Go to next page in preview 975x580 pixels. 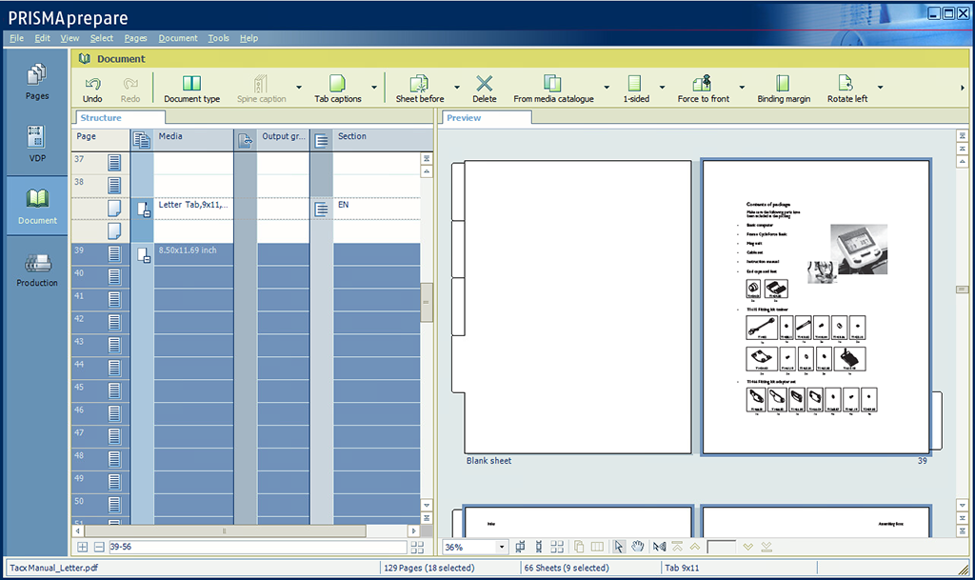pyautogui.click(x=748, y=547)
